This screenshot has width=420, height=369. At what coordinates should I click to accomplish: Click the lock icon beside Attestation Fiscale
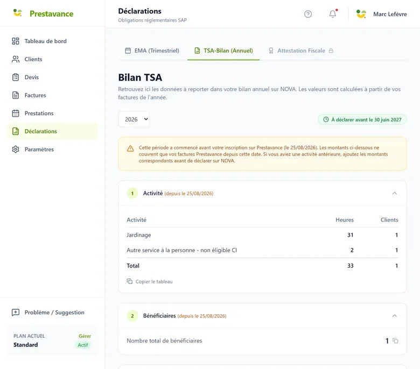(x=331, y=51)
